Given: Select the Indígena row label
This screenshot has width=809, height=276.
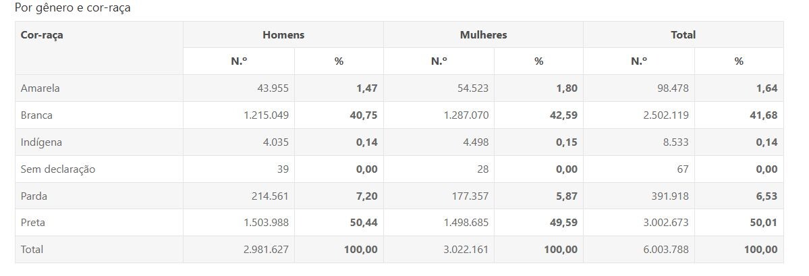Looking at the screenshot, I should click(x=41, y=142).
